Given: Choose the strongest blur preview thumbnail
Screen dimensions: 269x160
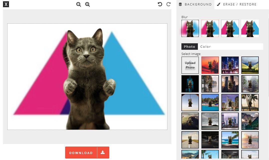Looking at the screenshot, I should point(190,28).
